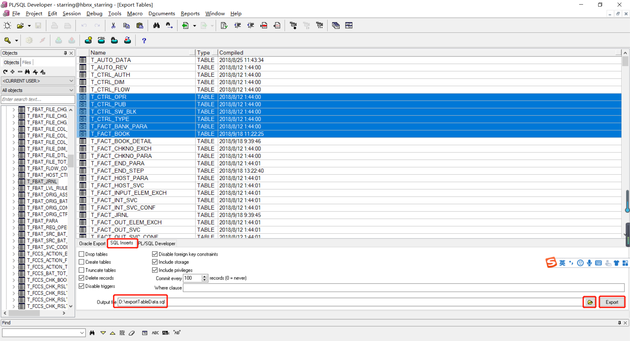Click the Objects panel pin button

click(65, 53)
